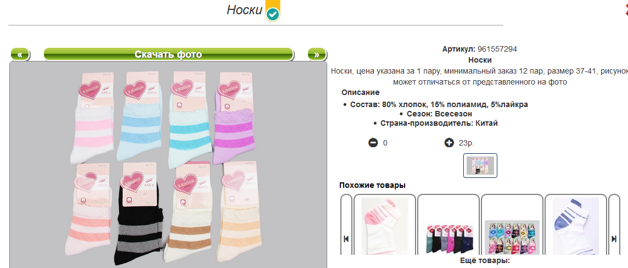Click the quantity value 0
Screen dimensions: 628x268
point(385,143)
